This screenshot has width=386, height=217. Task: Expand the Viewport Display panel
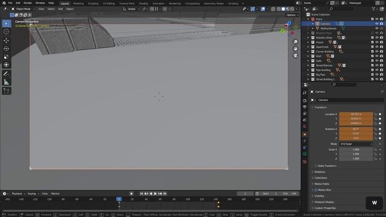324,202
